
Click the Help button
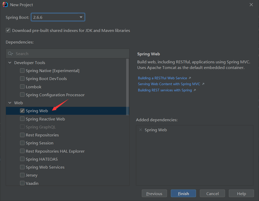pyautogui.click(x=241, y=194)
